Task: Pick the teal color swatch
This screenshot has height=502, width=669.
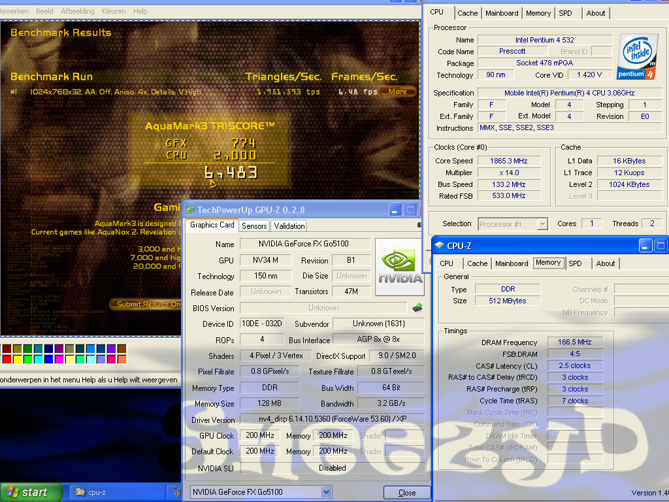Action: click(39, 349)
